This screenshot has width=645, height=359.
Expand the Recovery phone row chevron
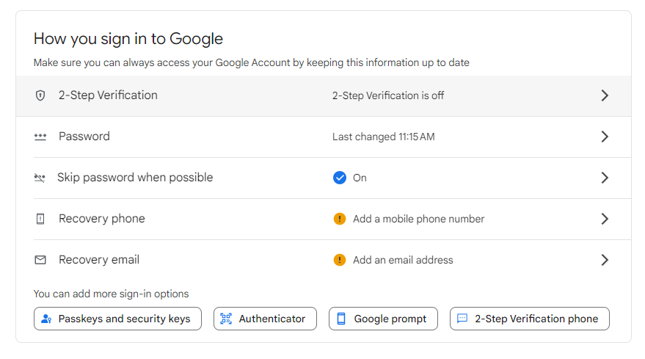(x=605, y=219)
